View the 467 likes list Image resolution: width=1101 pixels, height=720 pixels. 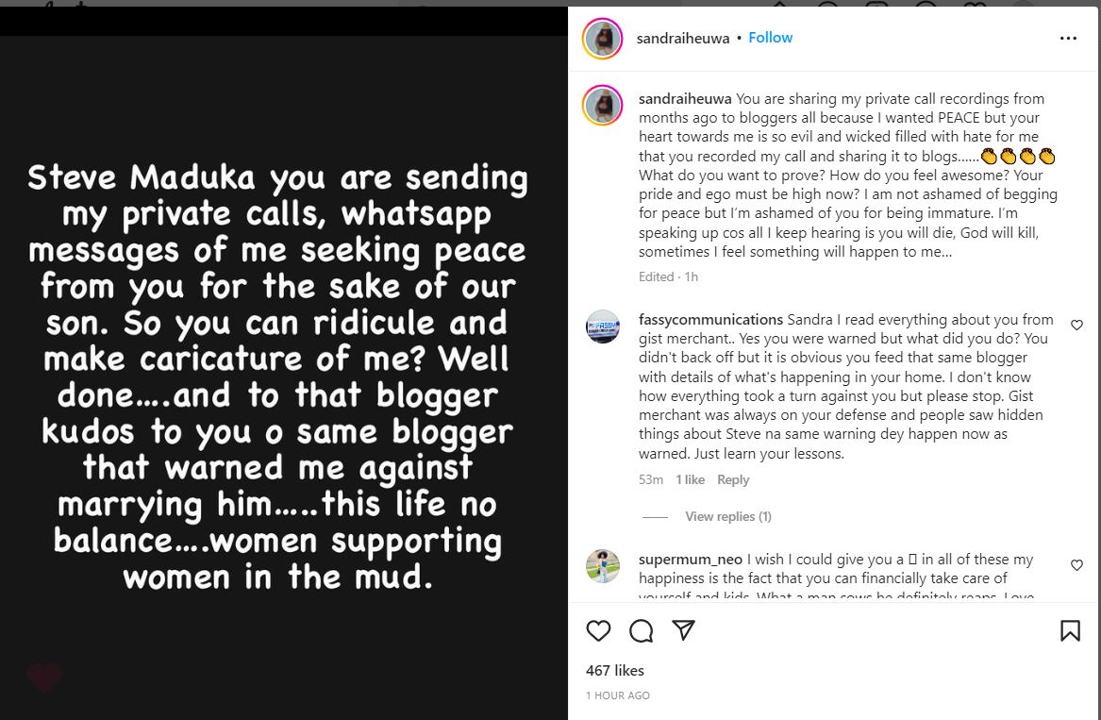pos(614,670)
